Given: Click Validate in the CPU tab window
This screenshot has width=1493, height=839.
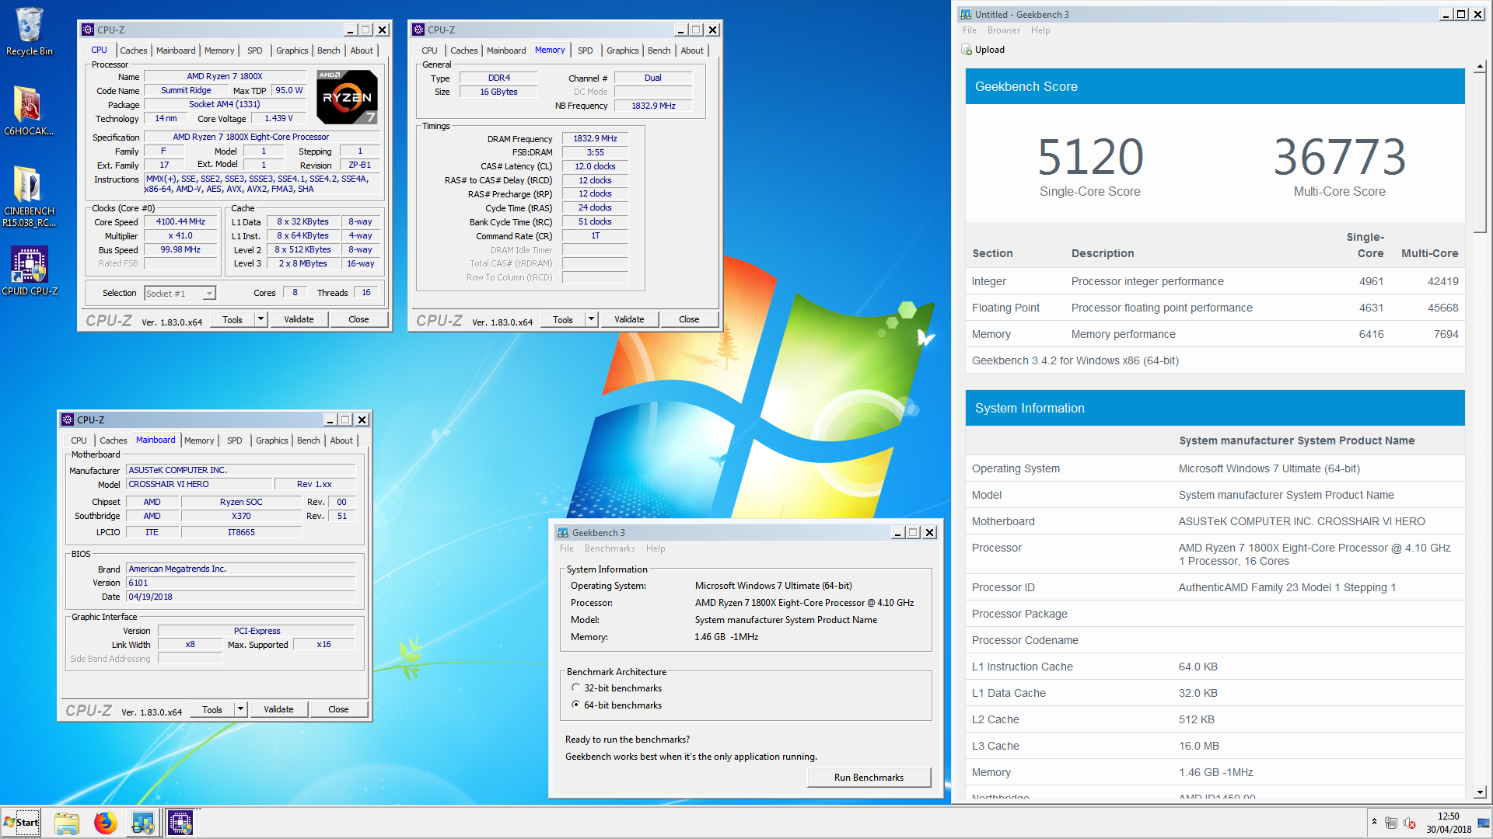Looking at the screenshot, I should point(299,319).
